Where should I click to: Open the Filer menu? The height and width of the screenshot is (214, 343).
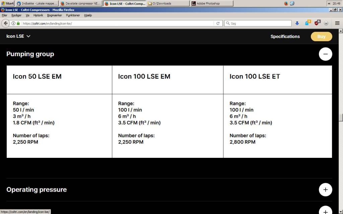click(5, 15)
